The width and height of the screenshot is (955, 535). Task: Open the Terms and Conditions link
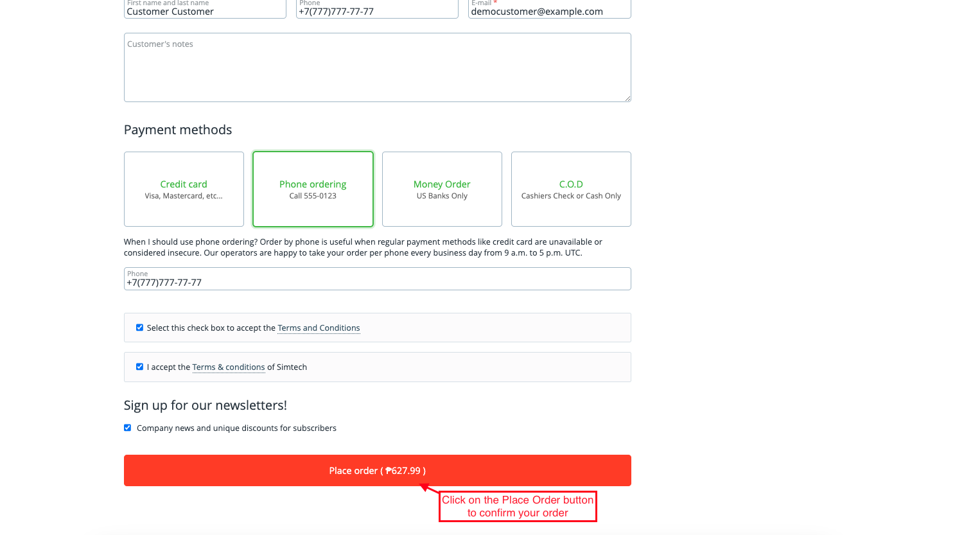pos(319,328)
